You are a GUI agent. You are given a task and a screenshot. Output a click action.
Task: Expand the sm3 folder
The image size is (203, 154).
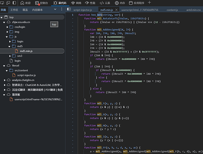pos(10,56)
